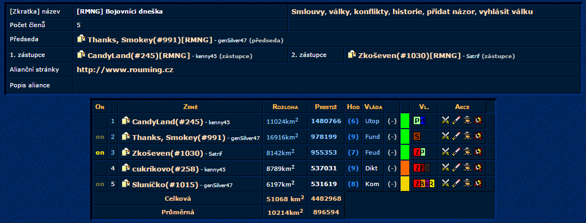Click the Prestiž column header
This screenshot has width=586, height=223.
pyautogui.click(x=326, y=107)
